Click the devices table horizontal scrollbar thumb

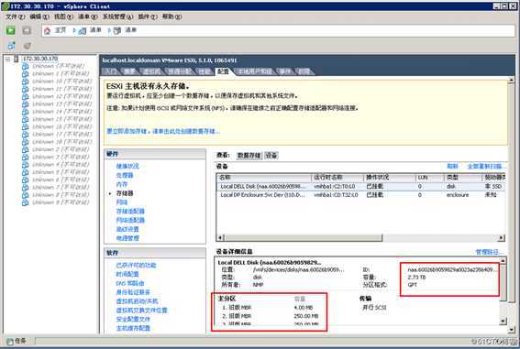pos(304,238)
